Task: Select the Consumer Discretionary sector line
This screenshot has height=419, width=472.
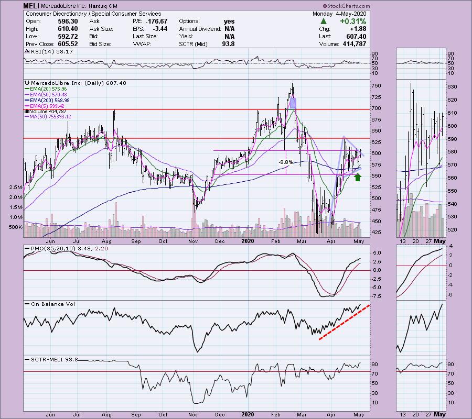Action: (93, 14)
